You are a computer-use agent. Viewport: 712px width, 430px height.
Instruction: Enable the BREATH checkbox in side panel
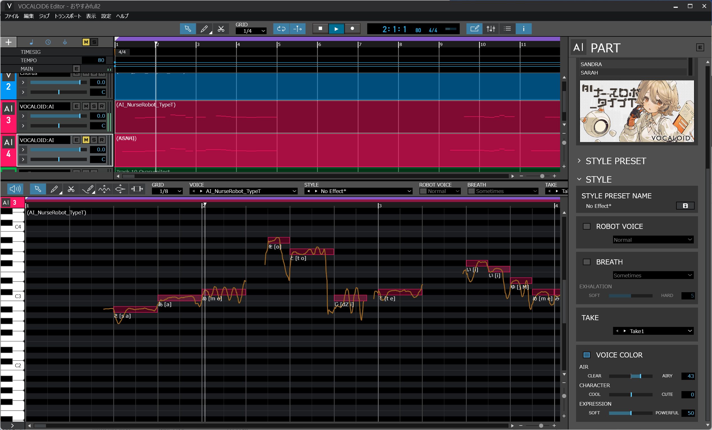[587, 262]
